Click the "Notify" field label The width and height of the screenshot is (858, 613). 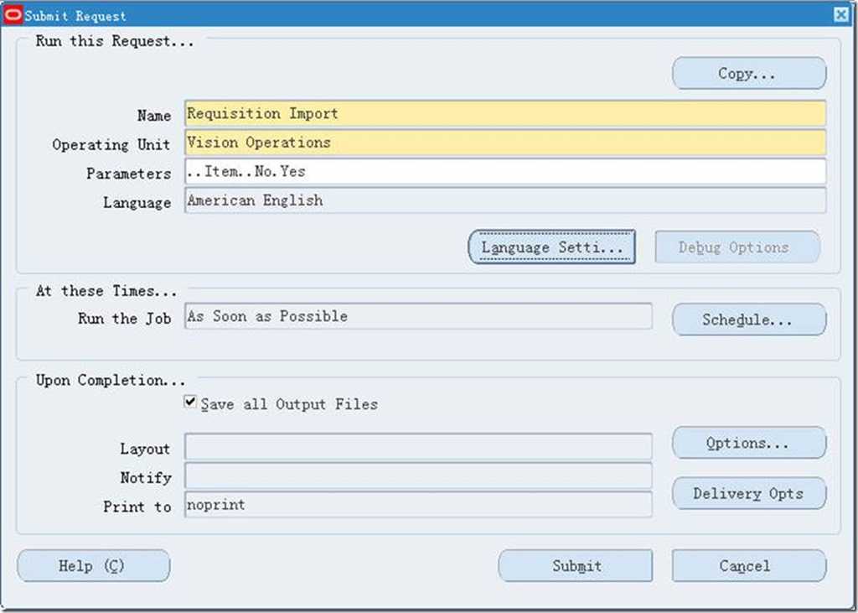[146, 478]
